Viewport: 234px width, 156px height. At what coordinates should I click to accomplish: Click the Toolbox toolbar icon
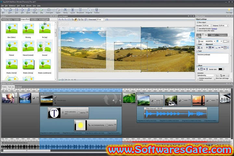(97, 11)
